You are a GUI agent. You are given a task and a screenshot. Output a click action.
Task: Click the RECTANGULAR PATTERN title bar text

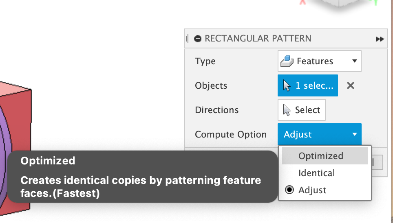point(258,39)
